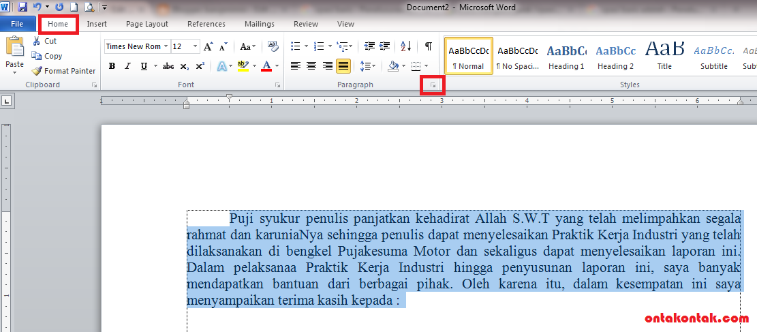Center the text alignment
The image size is (757, 332).
coord(311,65)
